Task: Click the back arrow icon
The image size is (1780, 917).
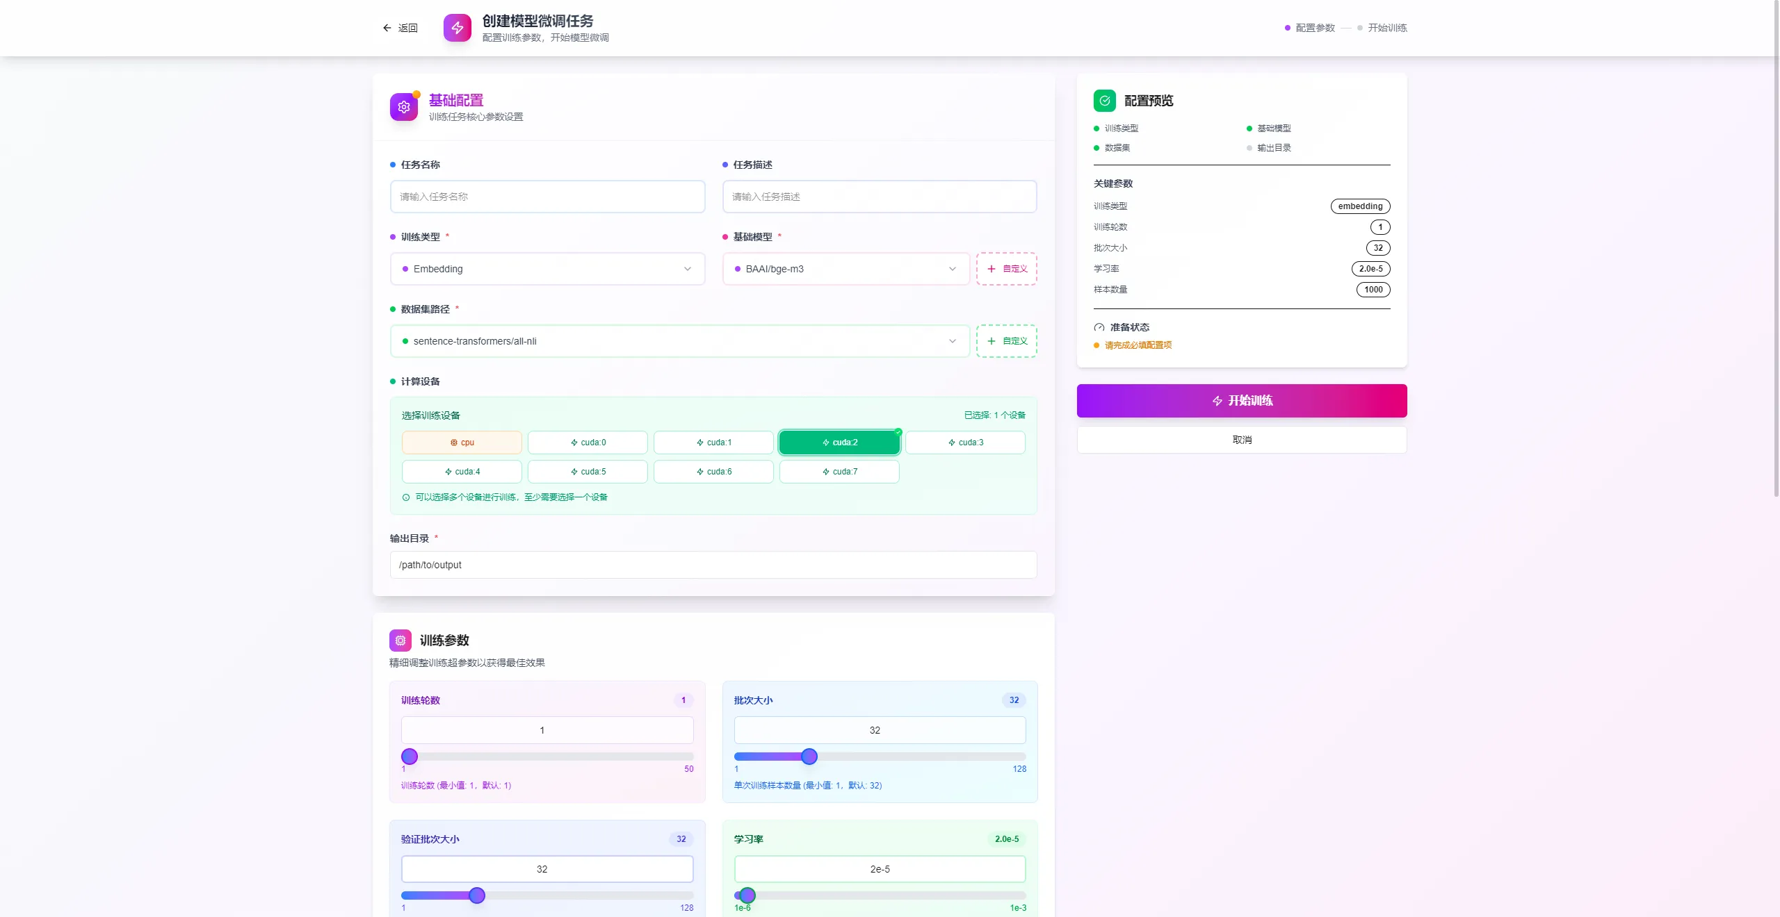Action: pyautogui.click(x=387, y=28)
